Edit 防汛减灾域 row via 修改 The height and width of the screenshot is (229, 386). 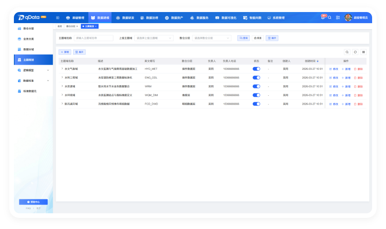(334, 104)
